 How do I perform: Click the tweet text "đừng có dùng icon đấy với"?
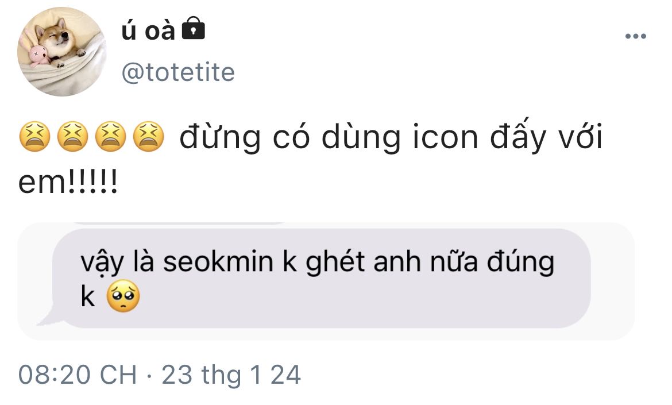(391, 138)
